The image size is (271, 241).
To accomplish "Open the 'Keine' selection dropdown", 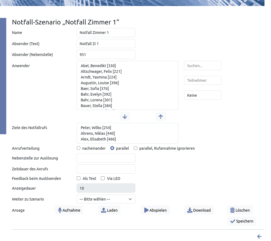I will point(203,95).
